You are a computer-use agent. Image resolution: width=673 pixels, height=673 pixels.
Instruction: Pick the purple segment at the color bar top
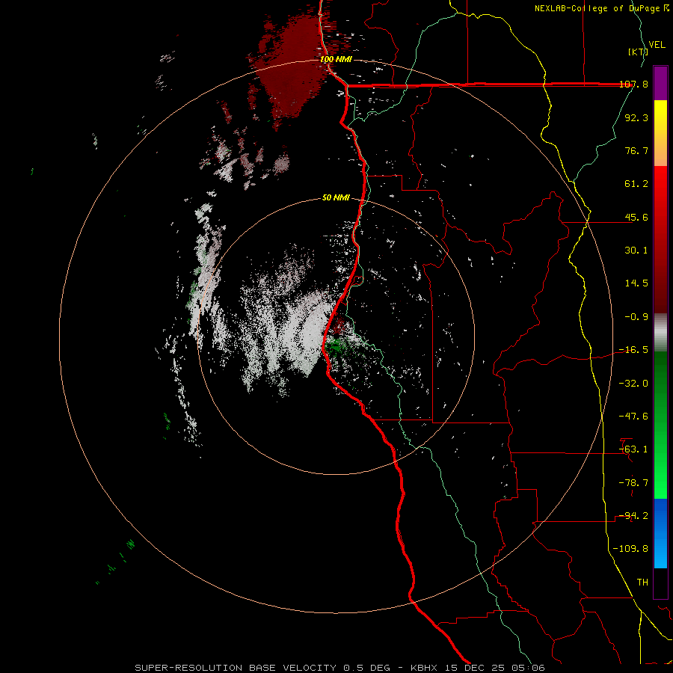(660, 83)
